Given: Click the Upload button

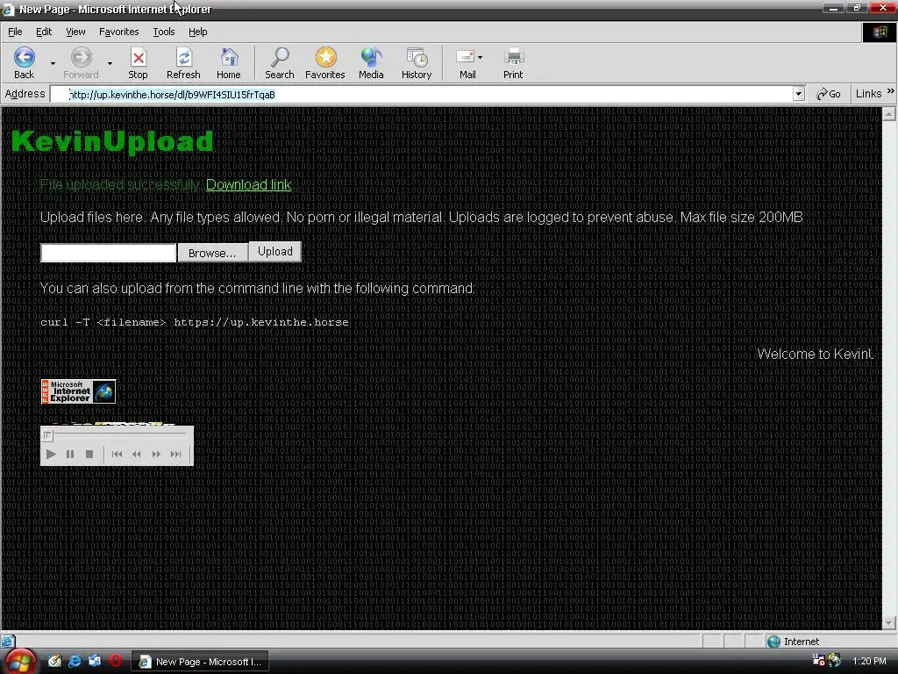Looking at the screenshot, I should click(274, 252).
